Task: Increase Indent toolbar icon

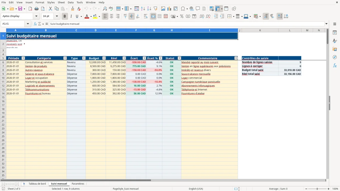Action: pyautogui.click(x=216, y=16)
